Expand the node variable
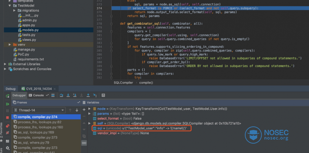 [89, 109]
